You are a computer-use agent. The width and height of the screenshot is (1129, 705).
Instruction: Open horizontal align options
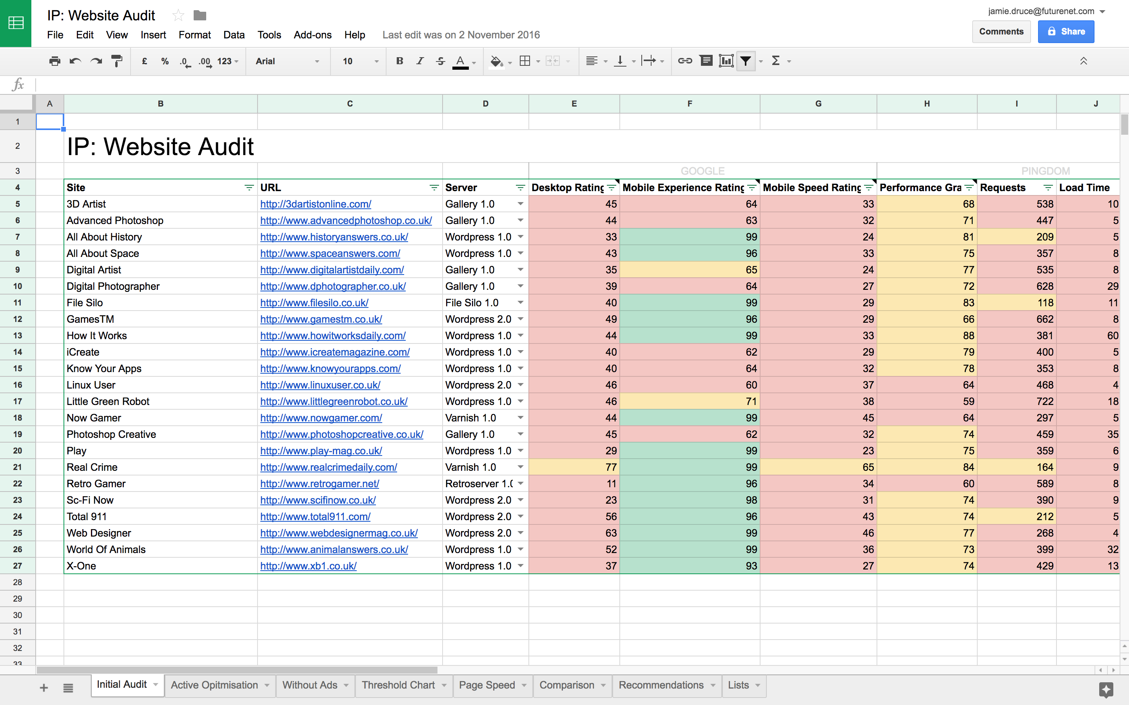592,61
